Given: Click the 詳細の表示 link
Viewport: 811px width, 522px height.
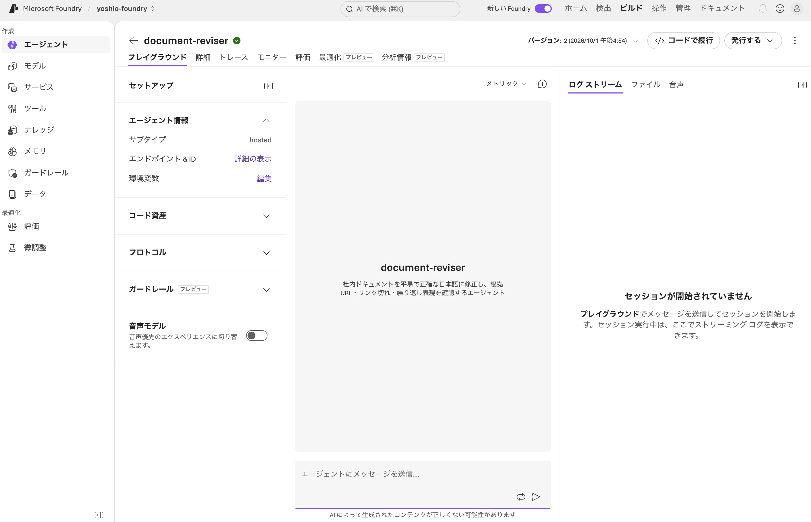Looking at the screenshot, I should [253, 159].
